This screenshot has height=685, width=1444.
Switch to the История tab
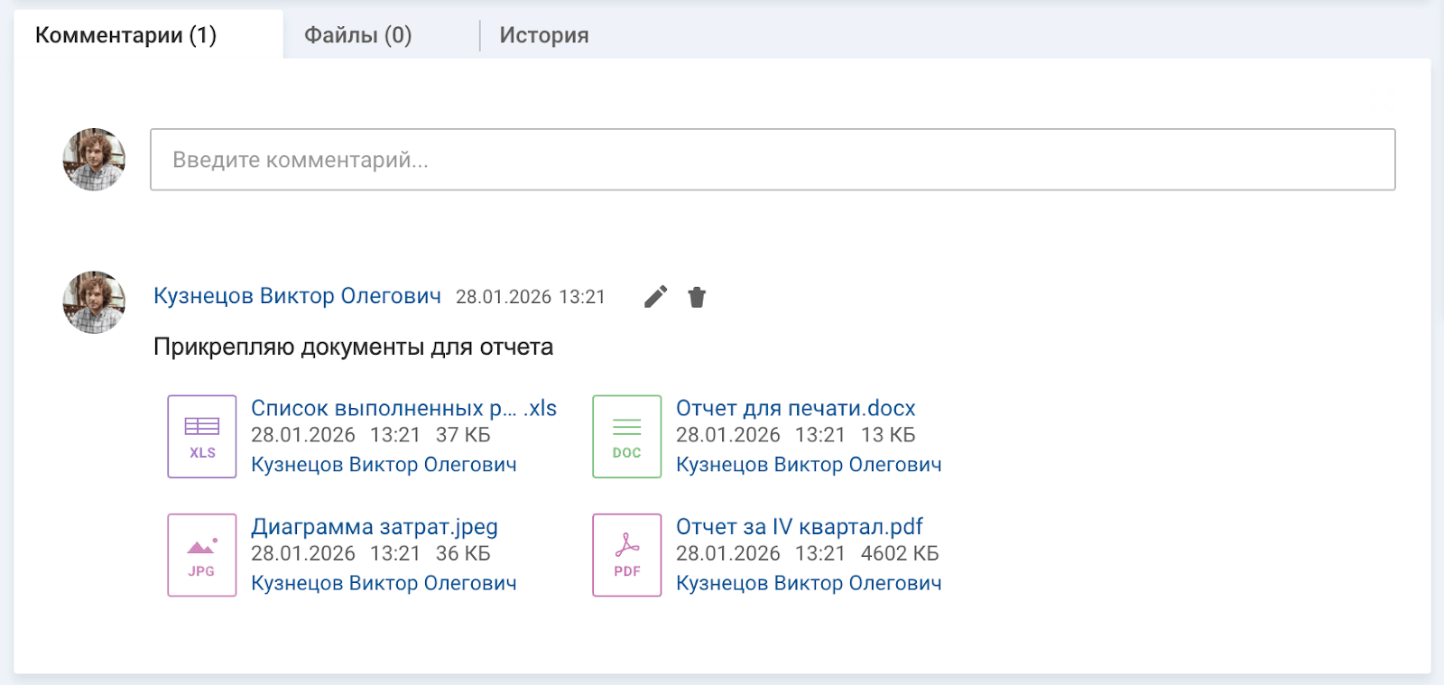(544, 35)
